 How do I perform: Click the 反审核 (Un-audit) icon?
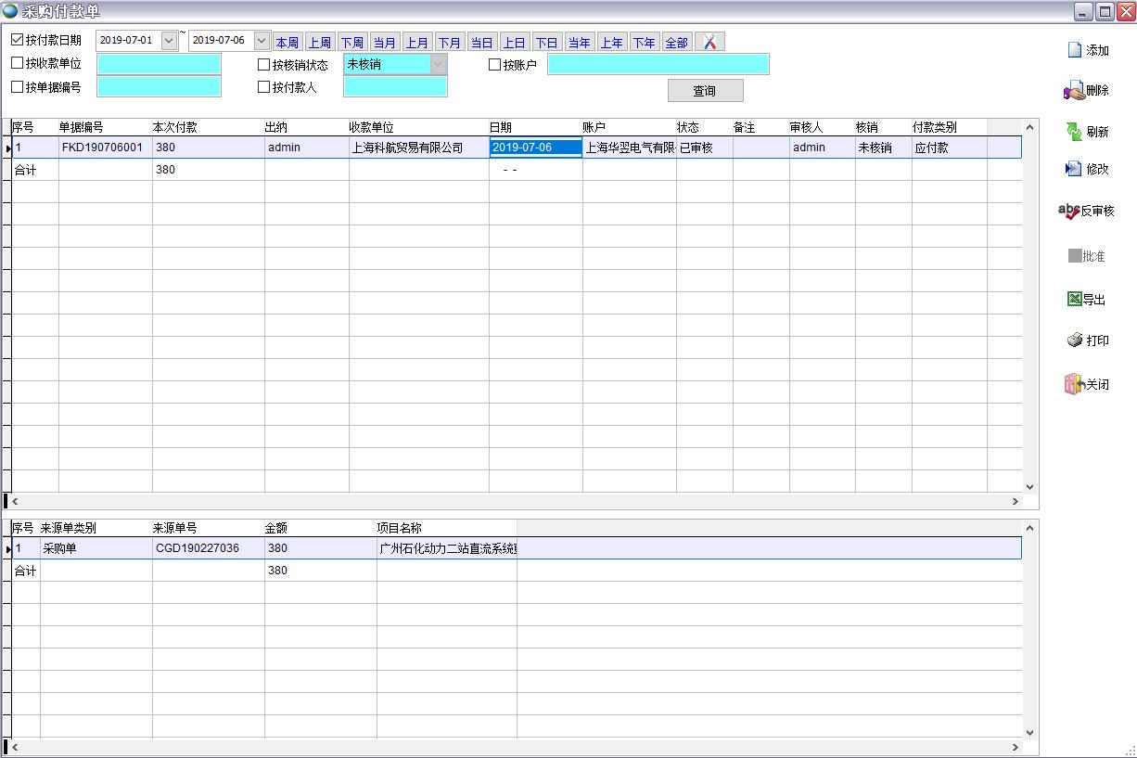point(1069,212)
